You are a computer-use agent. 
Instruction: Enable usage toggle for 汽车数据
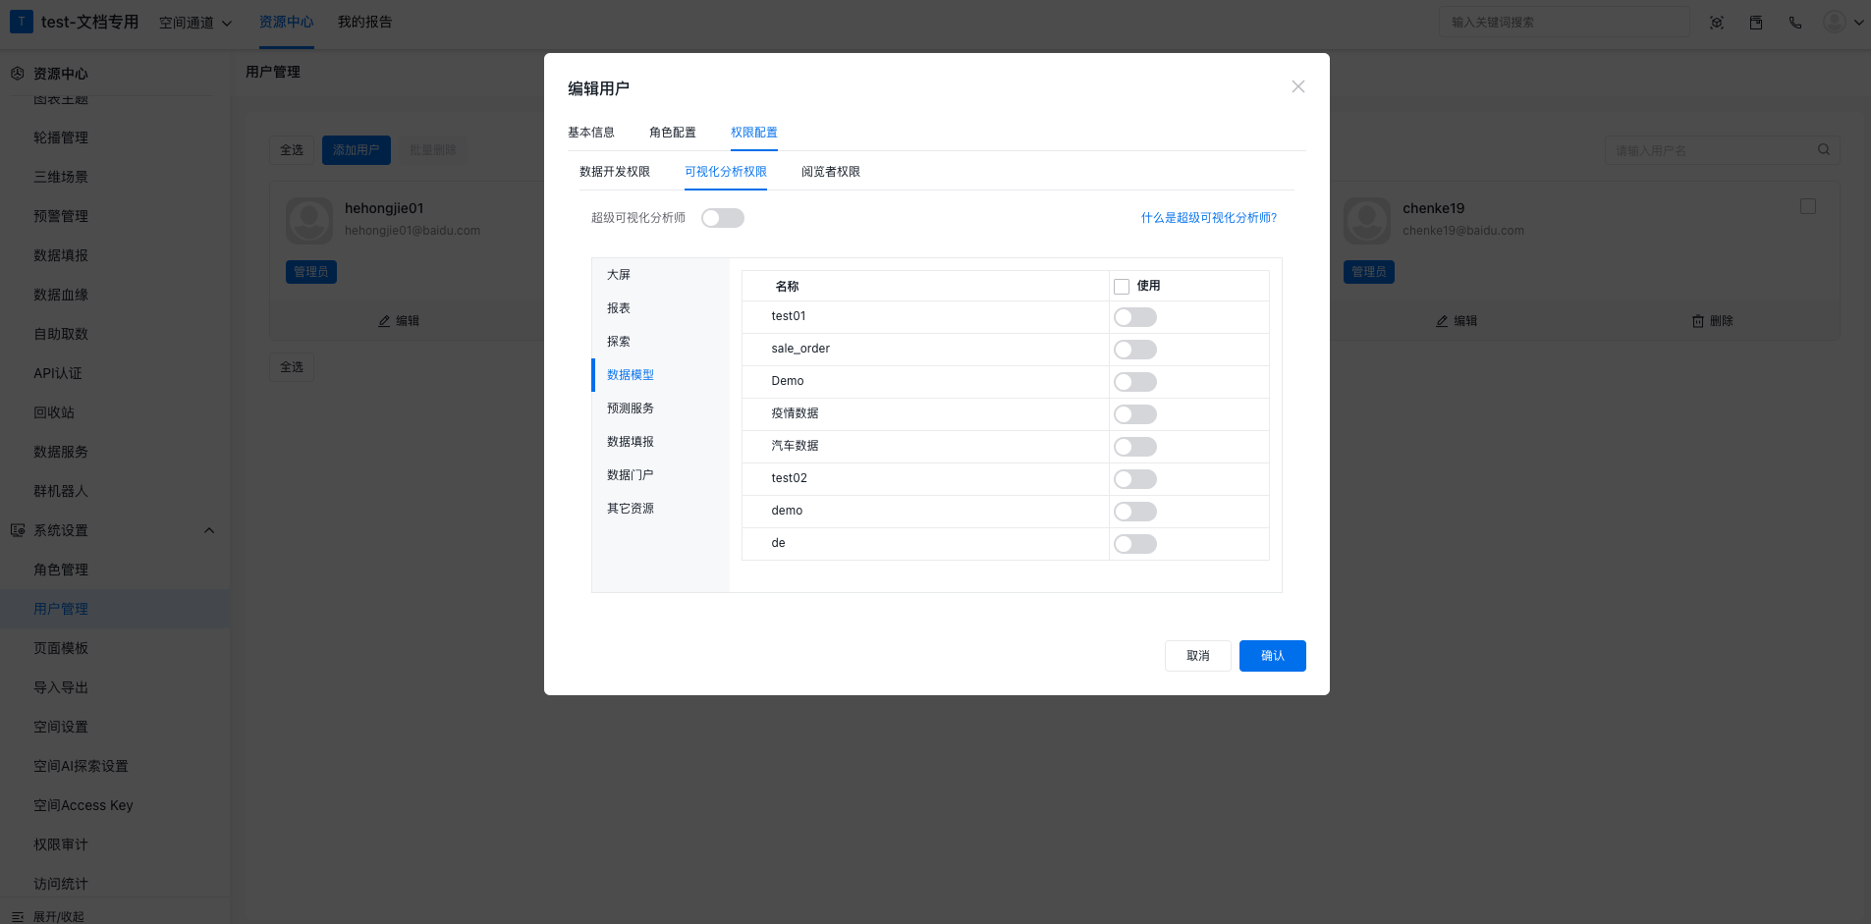tap(1135, 447)
